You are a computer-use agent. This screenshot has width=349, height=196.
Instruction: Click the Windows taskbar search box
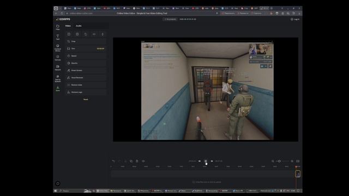[71, 191]
